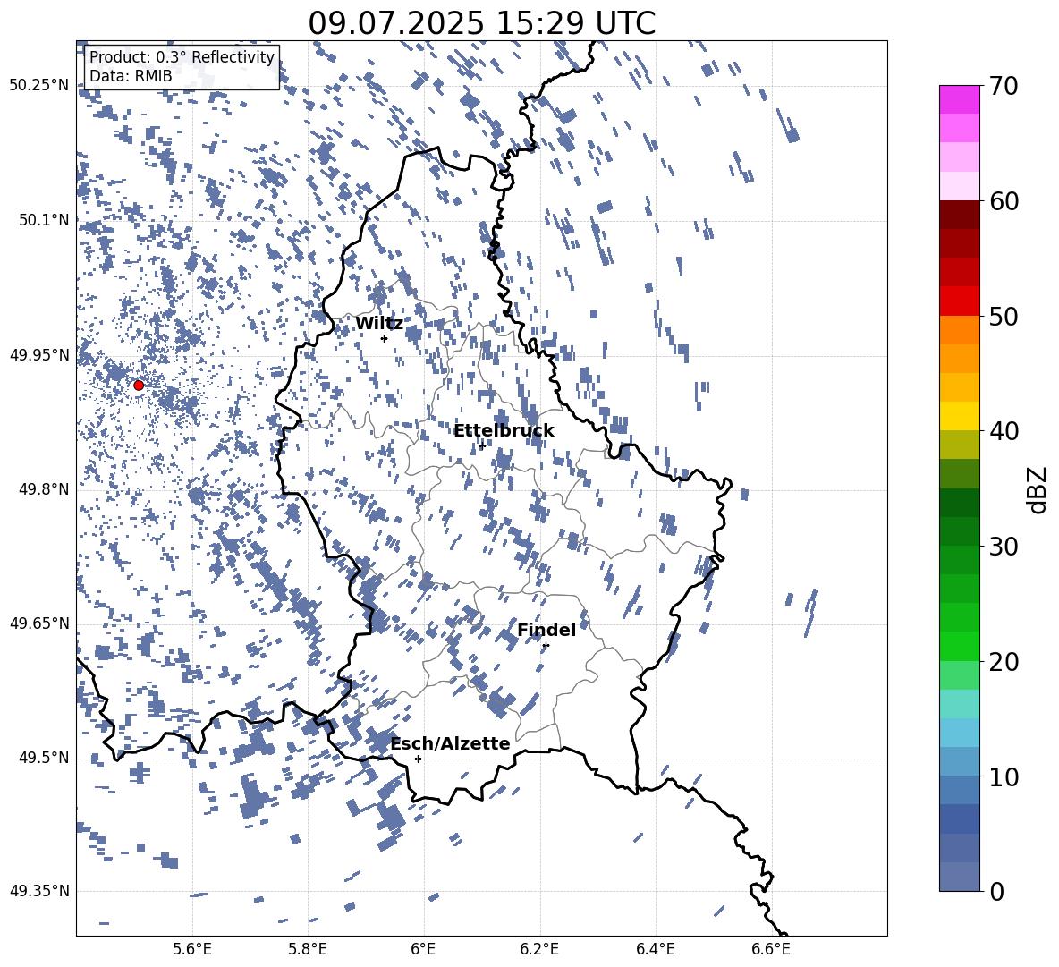Click the magenta band at top of colorbar
Image resolution: width=1059 pixels, height=967 pixels.
pos(960,99)
